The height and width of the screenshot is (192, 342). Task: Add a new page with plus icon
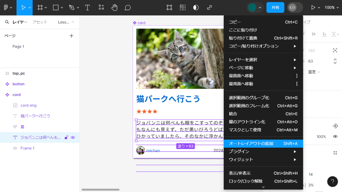(72, 36)
